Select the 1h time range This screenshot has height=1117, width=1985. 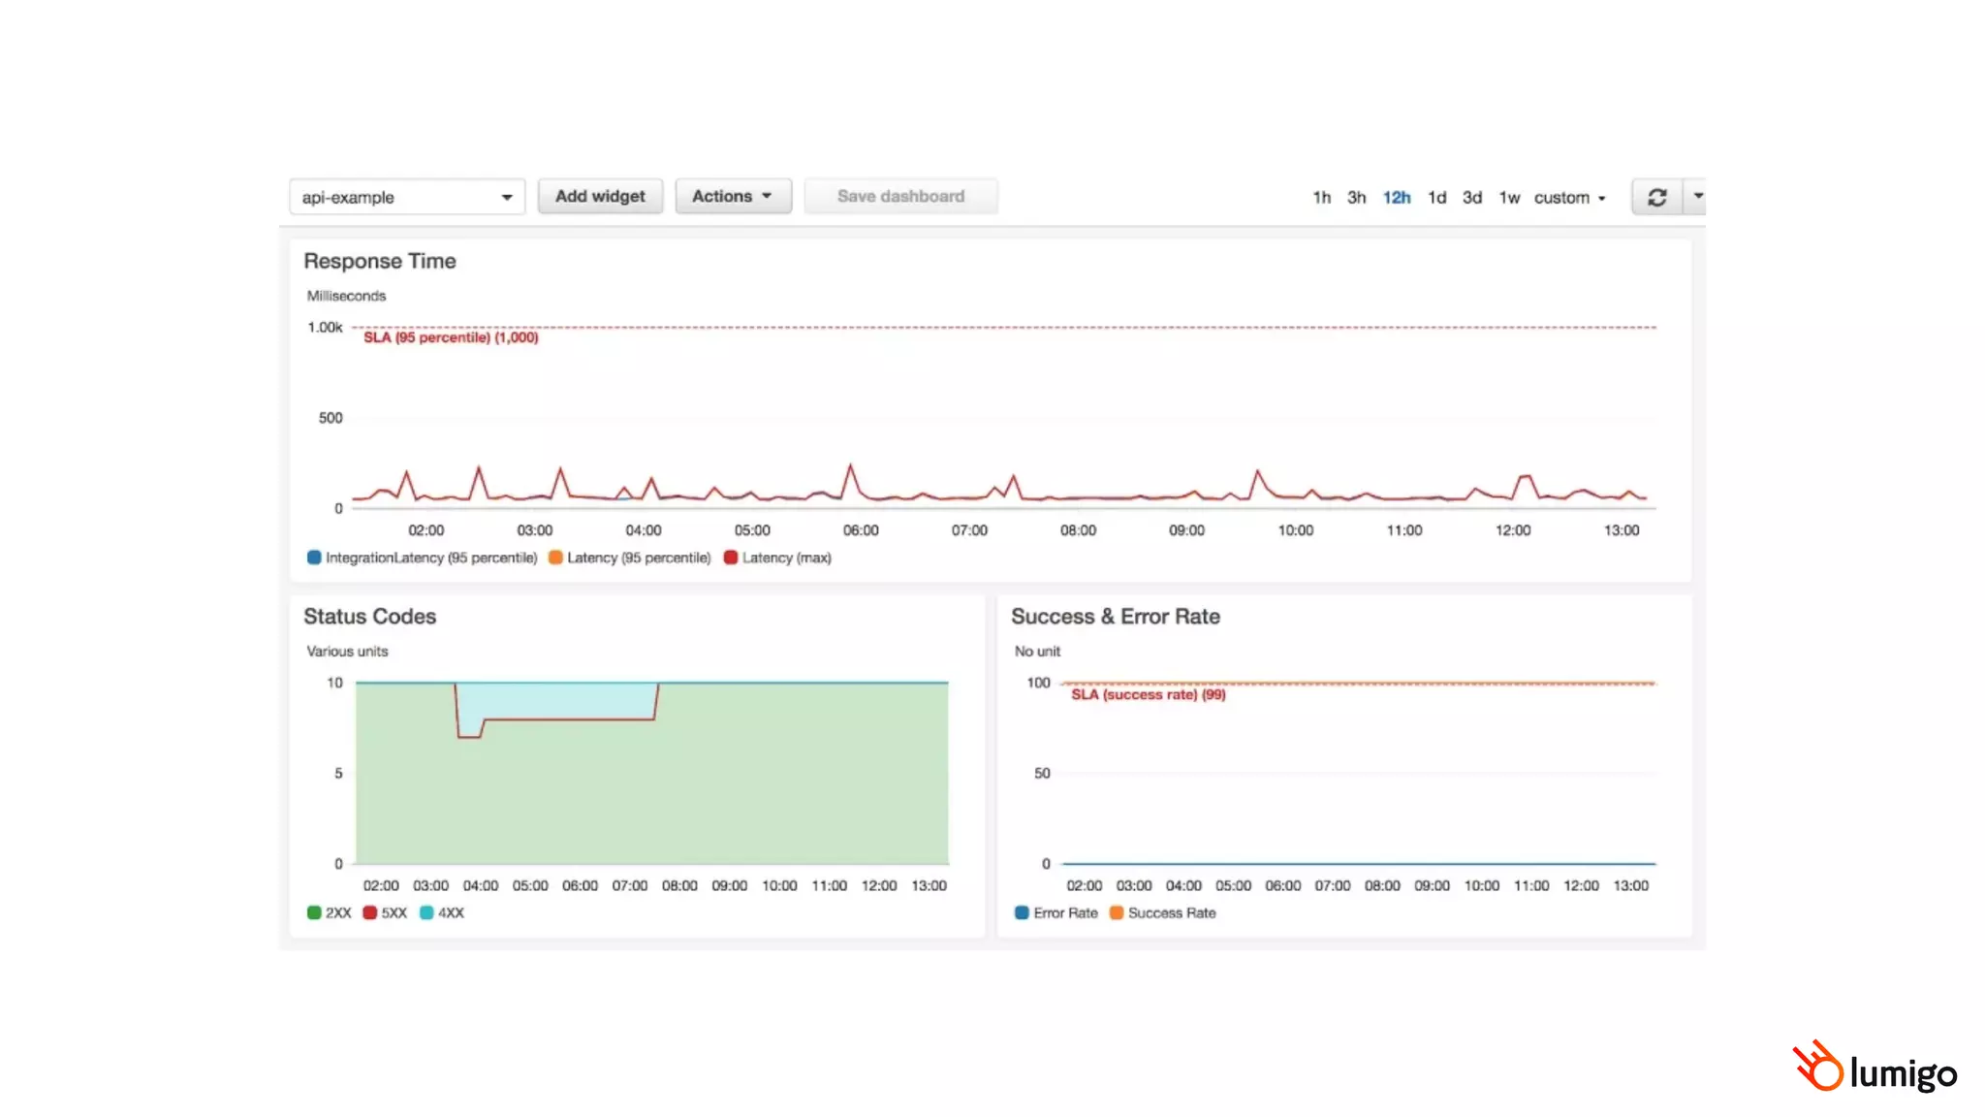(x=1321, y=198)
